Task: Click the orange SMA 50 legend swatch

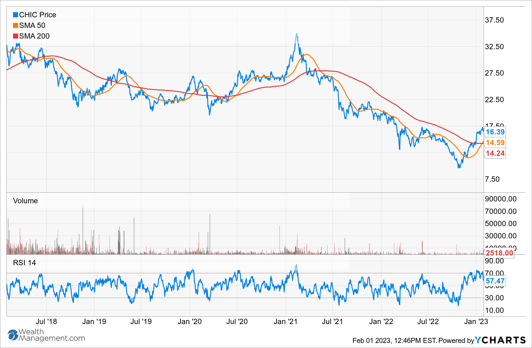Action: click(x=15, y=26)
